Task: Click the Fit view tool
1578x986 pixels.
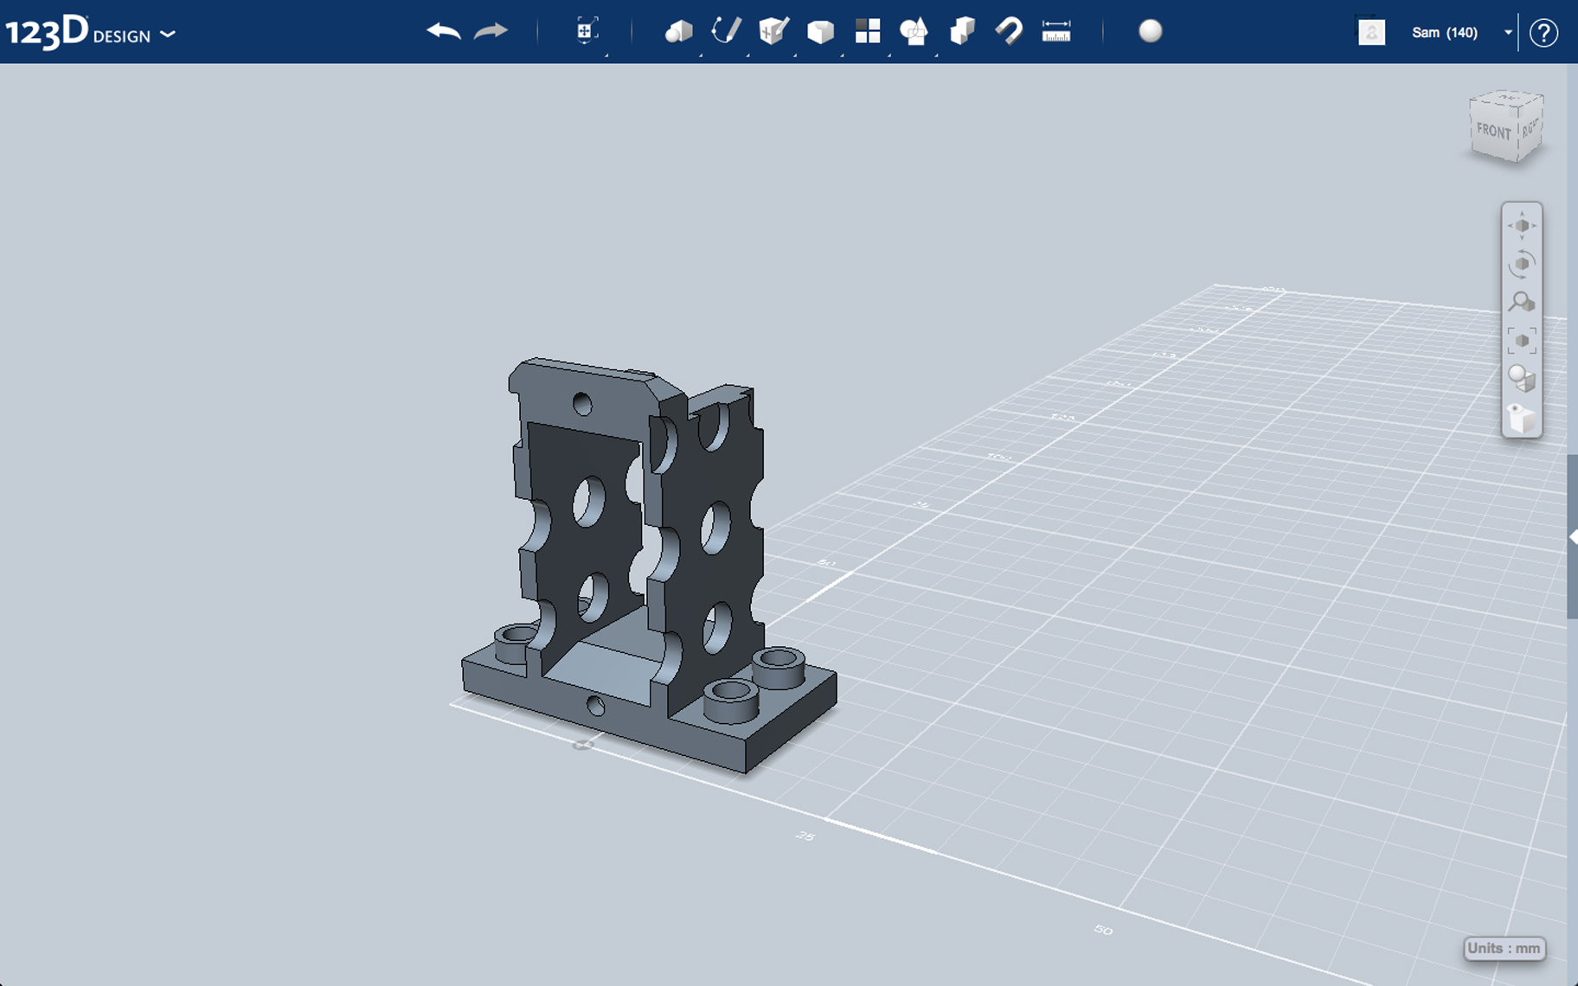Action: tap(1522, 340)
